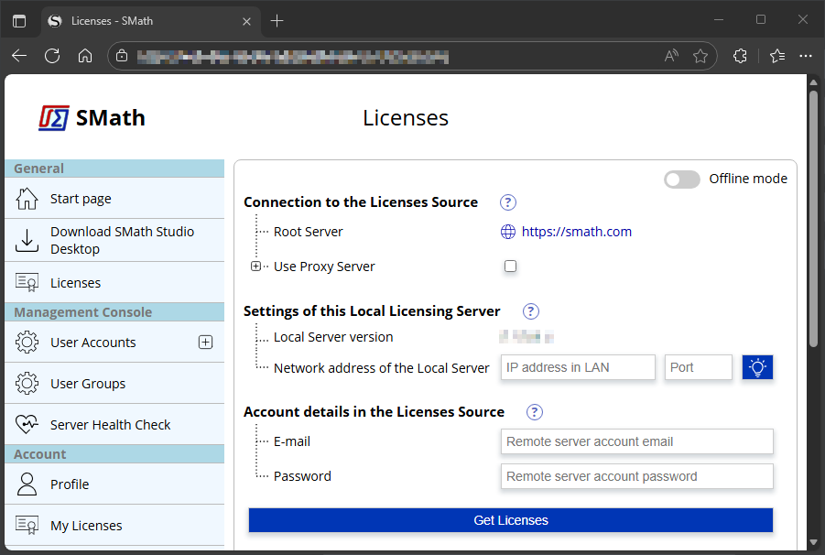
Task: Add page to favorites with star icon
Action: click(700, 56)
